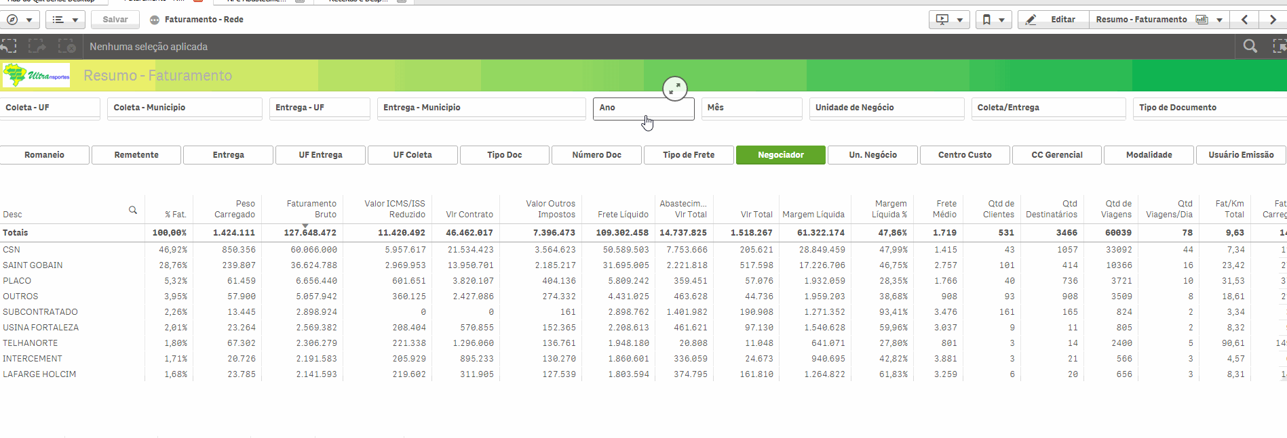Select the CC Gerencial button

coord(1057,155)
